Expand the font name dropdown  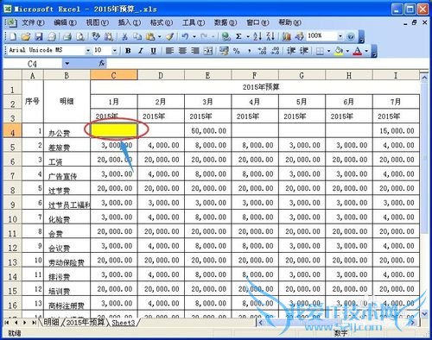tap(88, 51)
